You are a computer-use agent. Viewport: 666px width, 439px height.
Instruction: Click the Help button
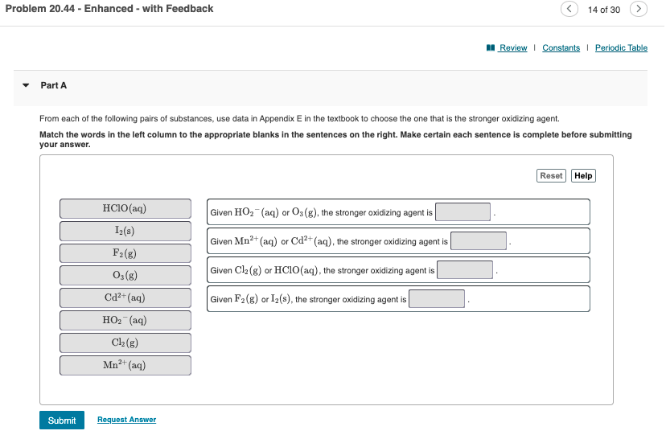[x=584, y=175]
